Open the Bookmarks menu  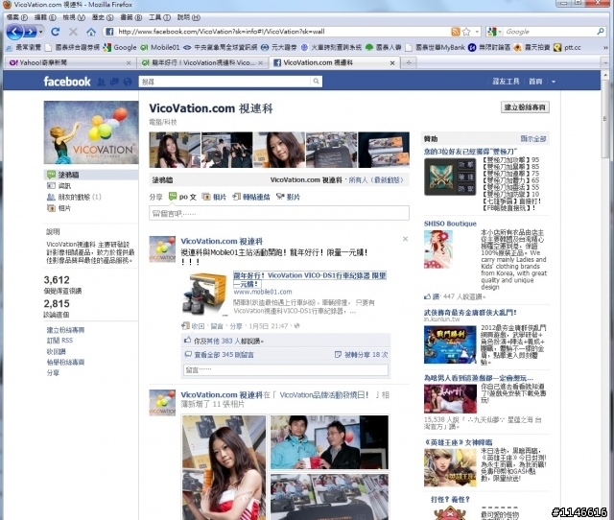coord(131,17)
